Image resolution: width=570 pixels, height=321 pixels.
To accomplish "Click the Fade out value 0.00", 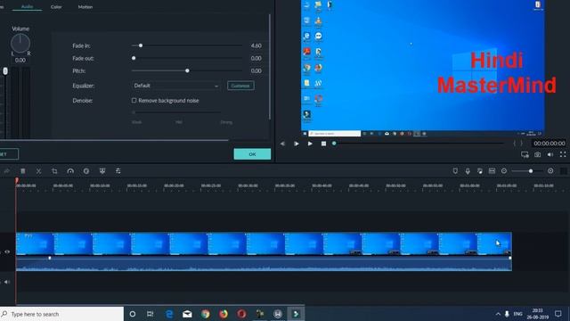I will point(256,58).
